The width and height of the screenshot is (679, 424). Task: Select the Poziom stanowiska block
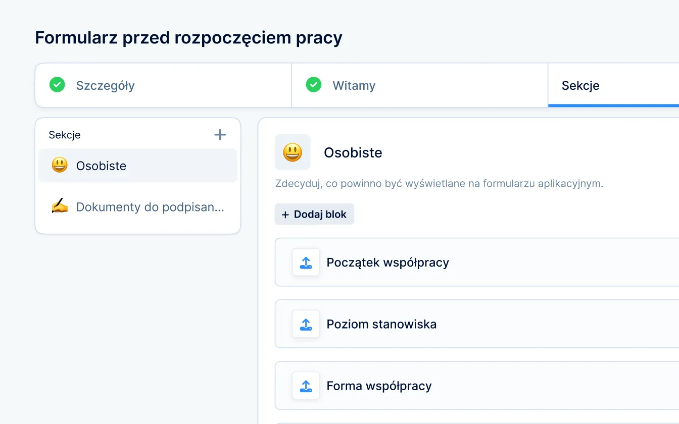coord(381,324)
